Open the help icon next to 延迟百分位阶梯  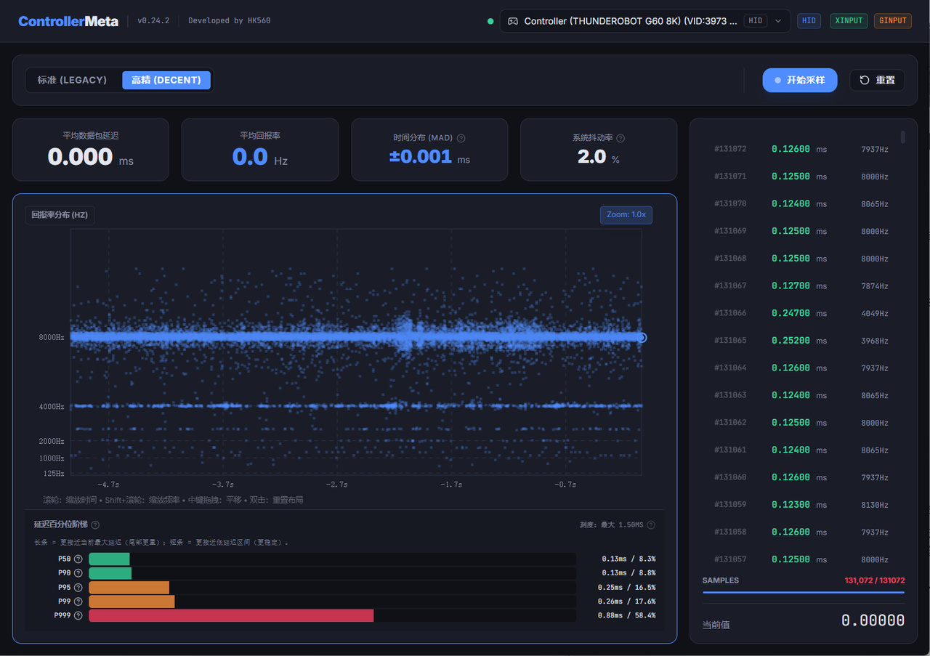coord(95,525)
